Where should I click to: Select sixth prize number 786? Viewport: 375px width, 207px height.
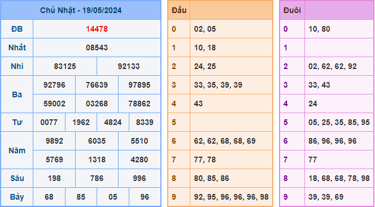pyautogui.click(x=97, y=179)
